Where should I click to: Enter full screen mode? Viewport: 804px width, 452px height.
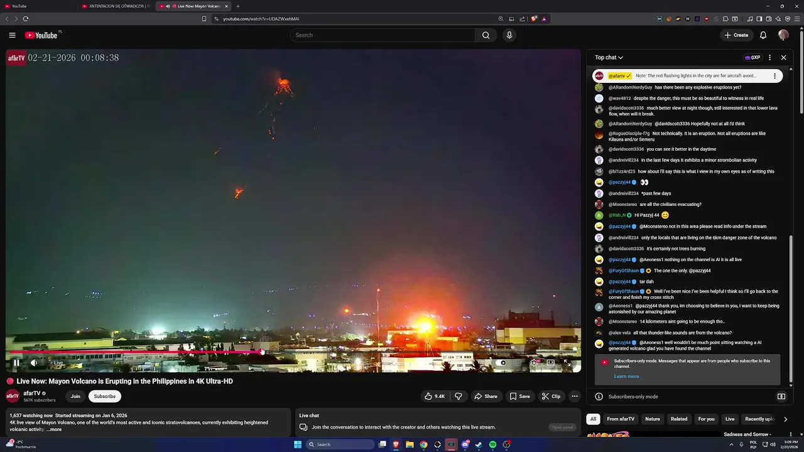tap(567, 362)
